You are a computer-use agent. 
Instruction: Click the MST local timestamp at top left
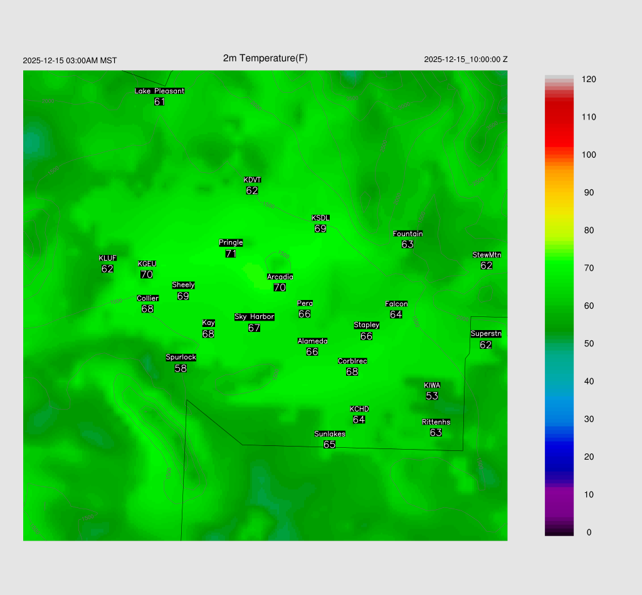pos(70,61)
